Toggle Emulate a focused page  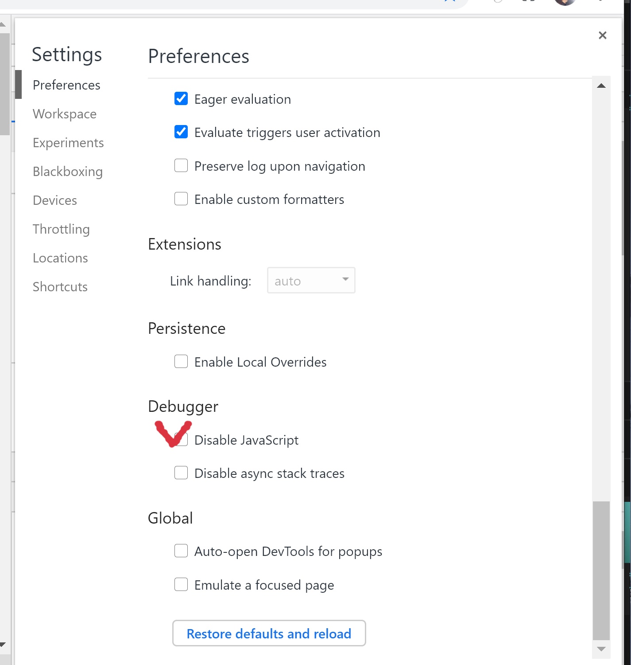pos(181,584)
